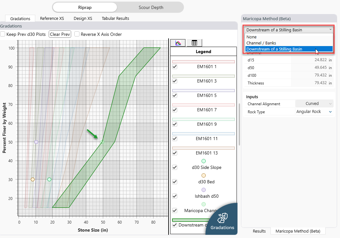Click the legend vertical scrollbar

point(239,125)
